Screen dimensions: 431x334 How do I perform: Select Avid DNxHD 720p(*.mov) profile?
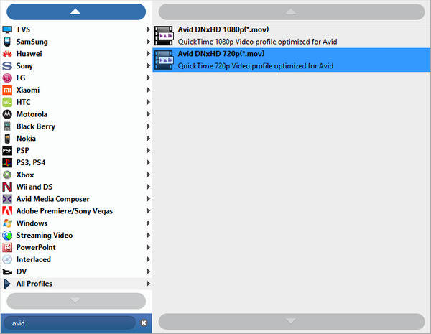pos(292,60)
